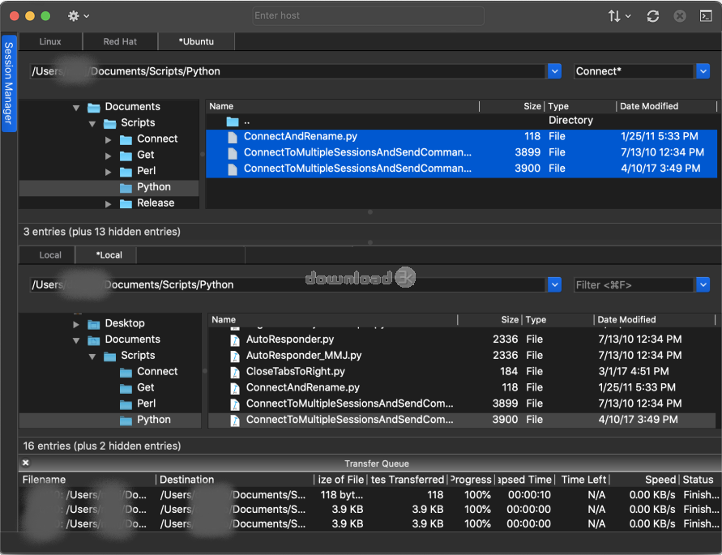Select the *Ubuntu session tab

(196, 41)
